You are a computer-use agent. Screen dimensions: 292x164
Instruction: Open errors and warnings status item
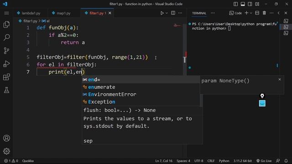coord(11,161)
